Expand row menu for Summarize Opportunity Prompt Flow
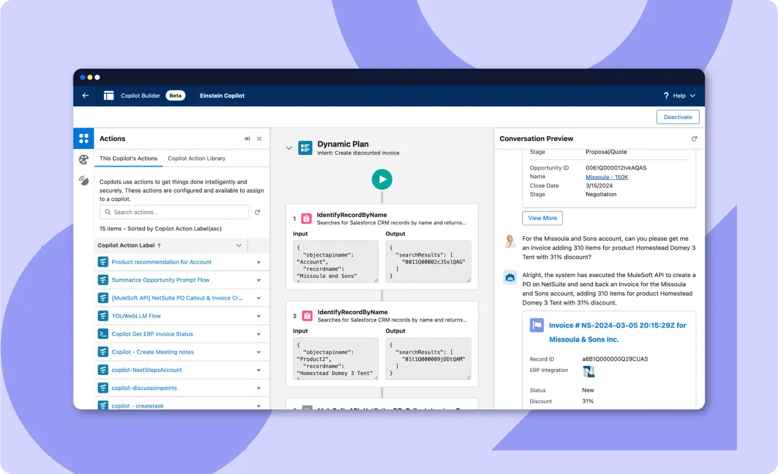778x474 pixels. click(x=259, y=280)
